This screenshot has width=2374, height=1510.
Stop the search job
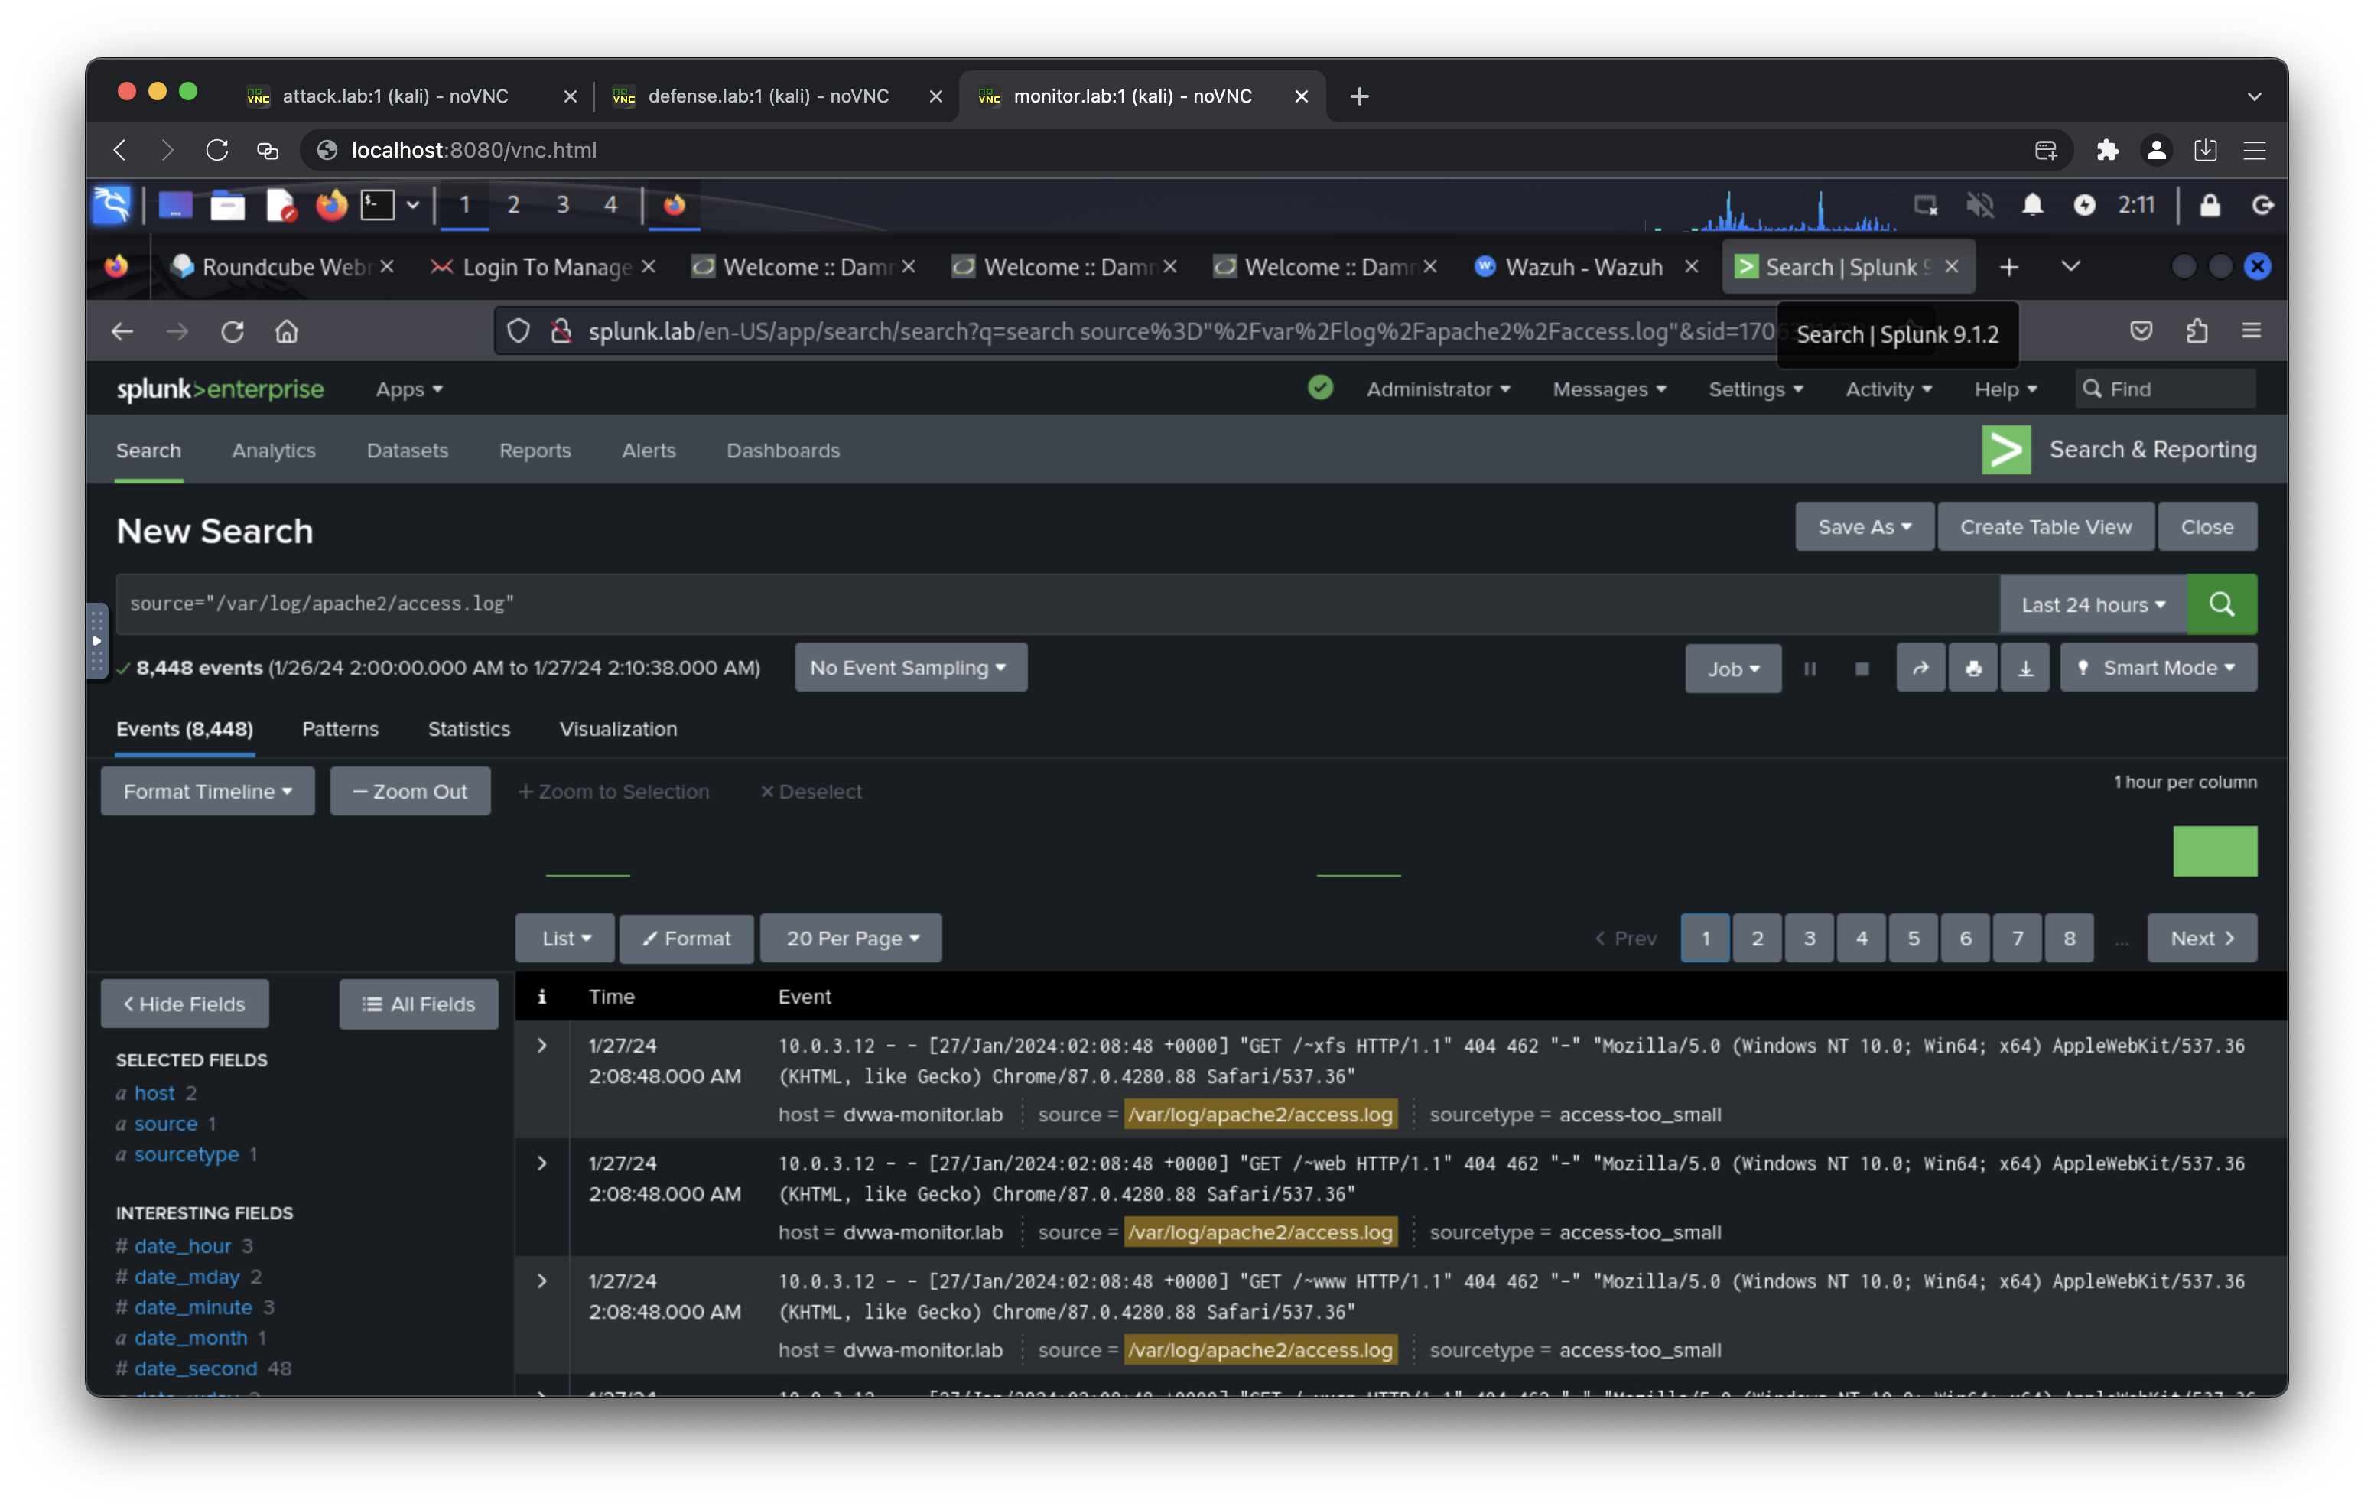pos(1862,668)
